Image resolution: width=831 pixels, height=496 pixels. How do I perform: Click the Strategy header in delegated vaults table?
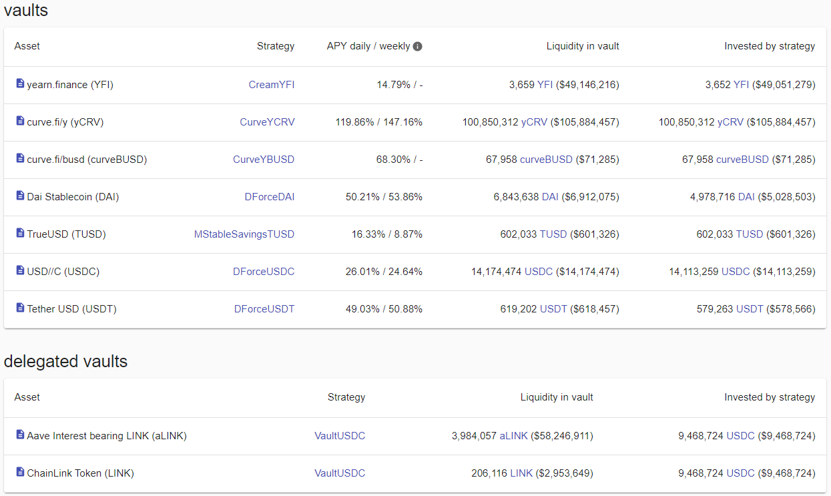(346, 397)
